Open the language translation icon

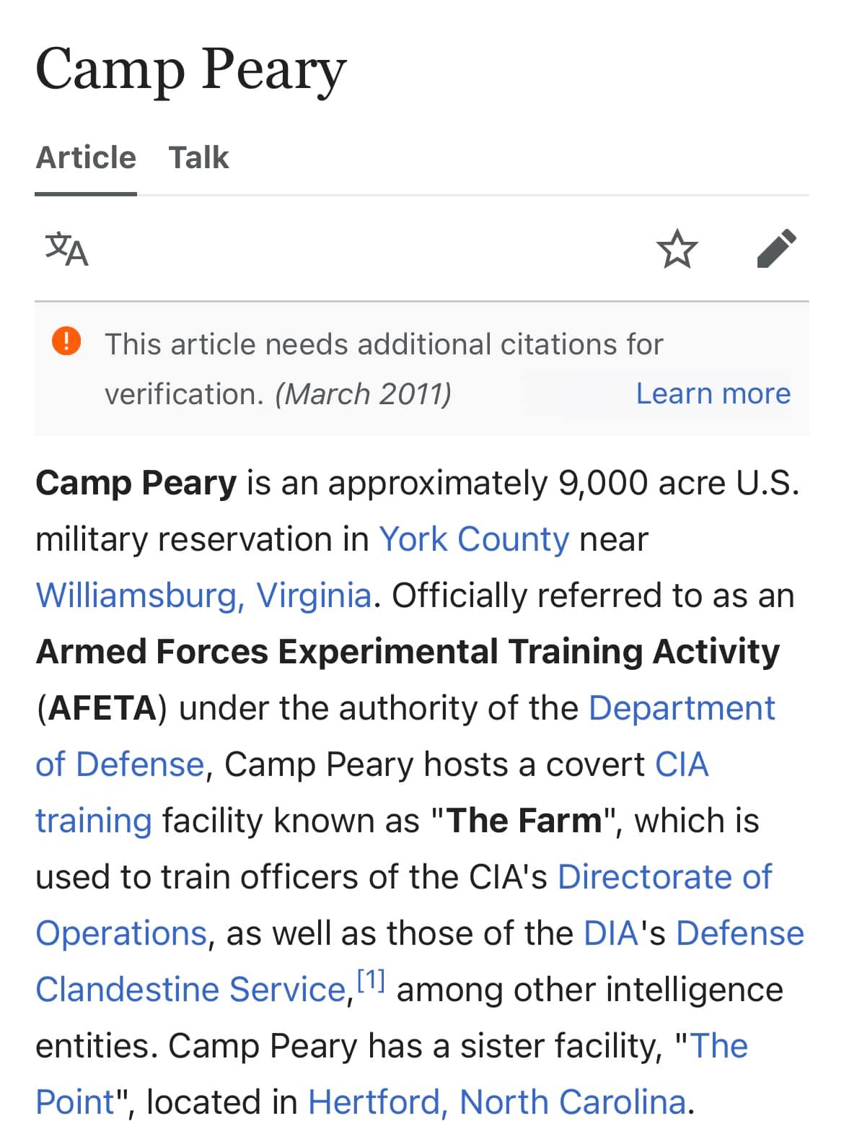[66, 249]
